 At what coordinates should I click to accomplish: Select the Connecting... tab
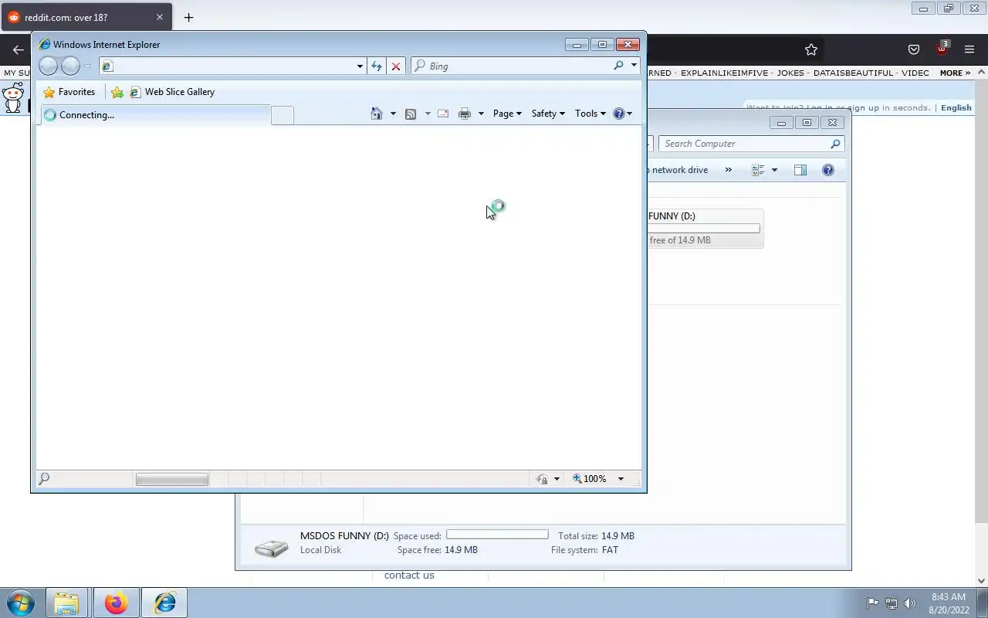(x=154, y=115)
